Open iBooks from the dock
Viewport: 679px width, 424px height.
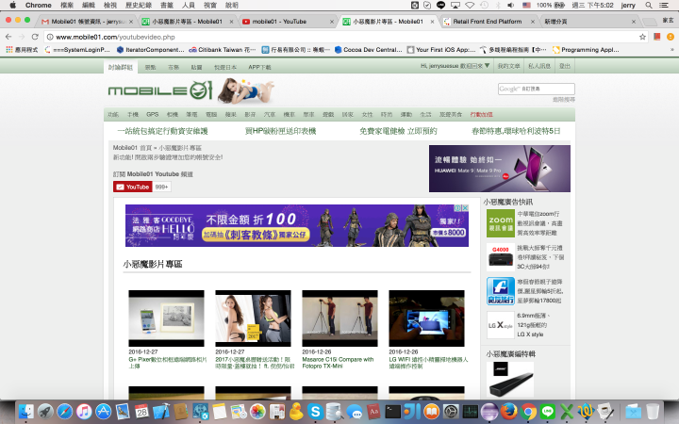tap(431, 412)
